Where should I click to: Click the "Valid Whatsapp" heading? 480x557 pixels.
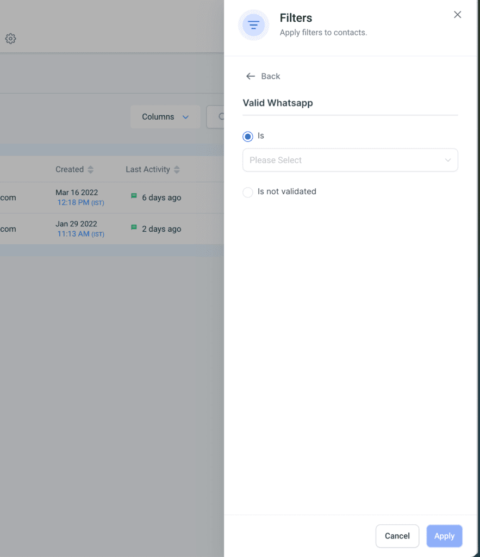(x=278, y=103)
